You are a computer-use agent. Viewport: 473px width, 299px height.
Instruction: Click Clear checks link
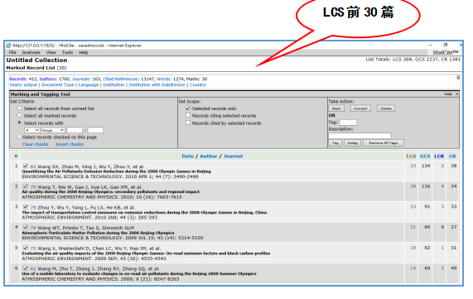tap(36, 144)
